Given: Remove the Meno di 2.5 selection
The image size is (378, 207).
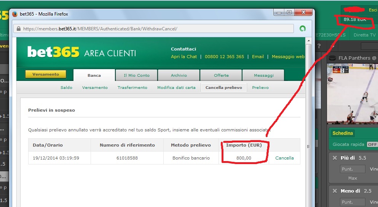Looking at the screenshot, I should pyautogui.click(x=335, y=191).
